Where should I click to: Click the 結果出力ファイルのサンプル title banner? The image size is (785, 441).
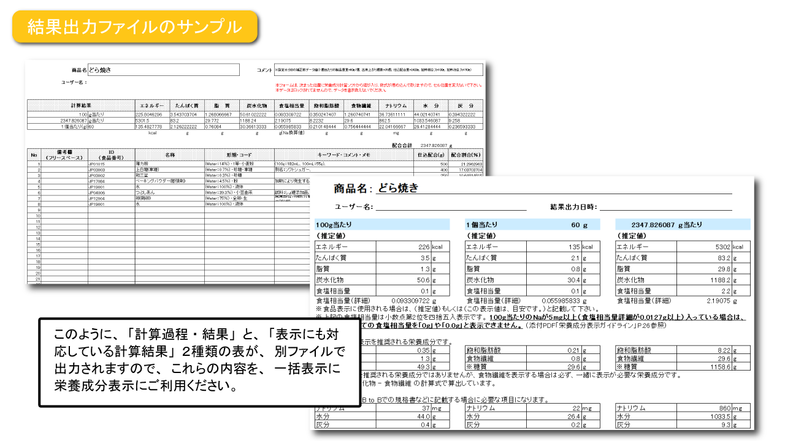(x=135, y=27)
